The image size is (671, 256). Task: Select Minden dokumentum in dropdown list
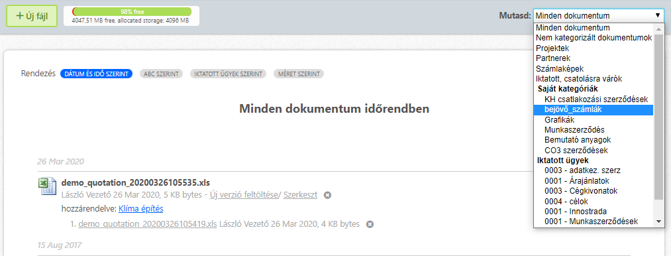pyautogui.click(x=593, y=28)
